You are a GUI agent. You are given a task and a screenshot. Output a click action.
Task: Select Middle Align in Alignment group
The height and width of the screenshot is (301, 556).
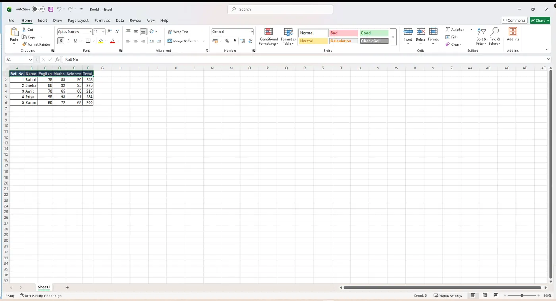[x=136, y=31]
